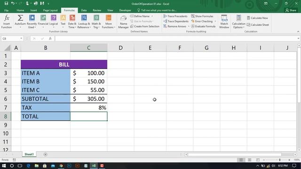Open Math & Trig functions

click(x=96, y=22)
